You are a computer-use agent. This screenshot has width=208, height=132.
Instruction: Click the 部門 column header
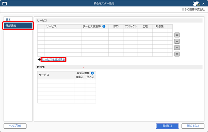[x=116, y=27]
